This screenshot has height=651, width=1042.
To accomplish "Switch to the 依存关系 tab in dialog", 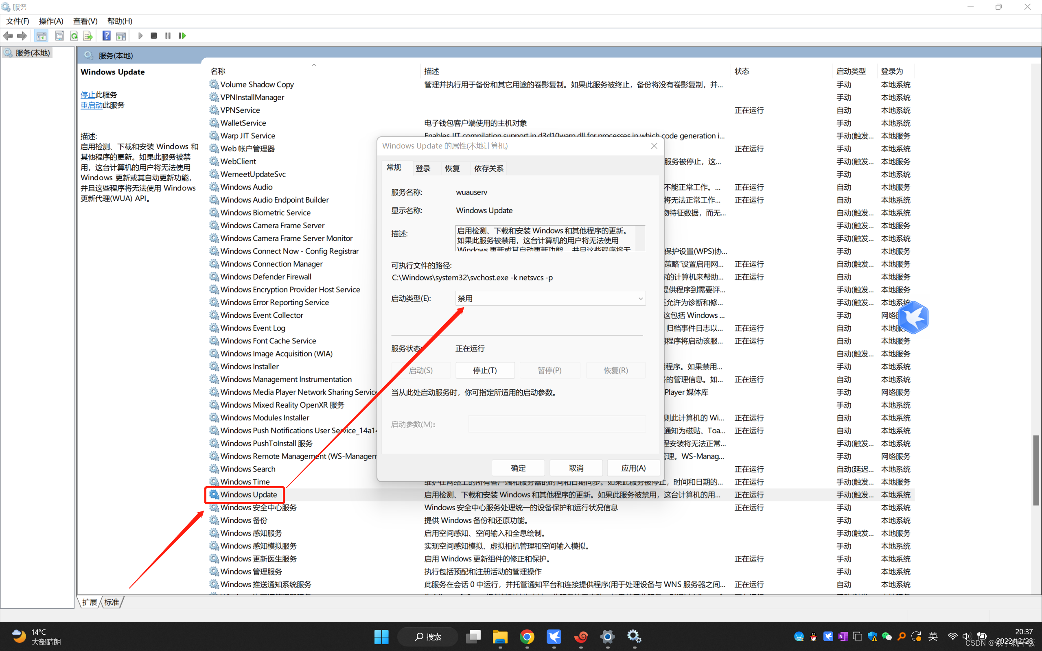I will (x=489, y=168).
